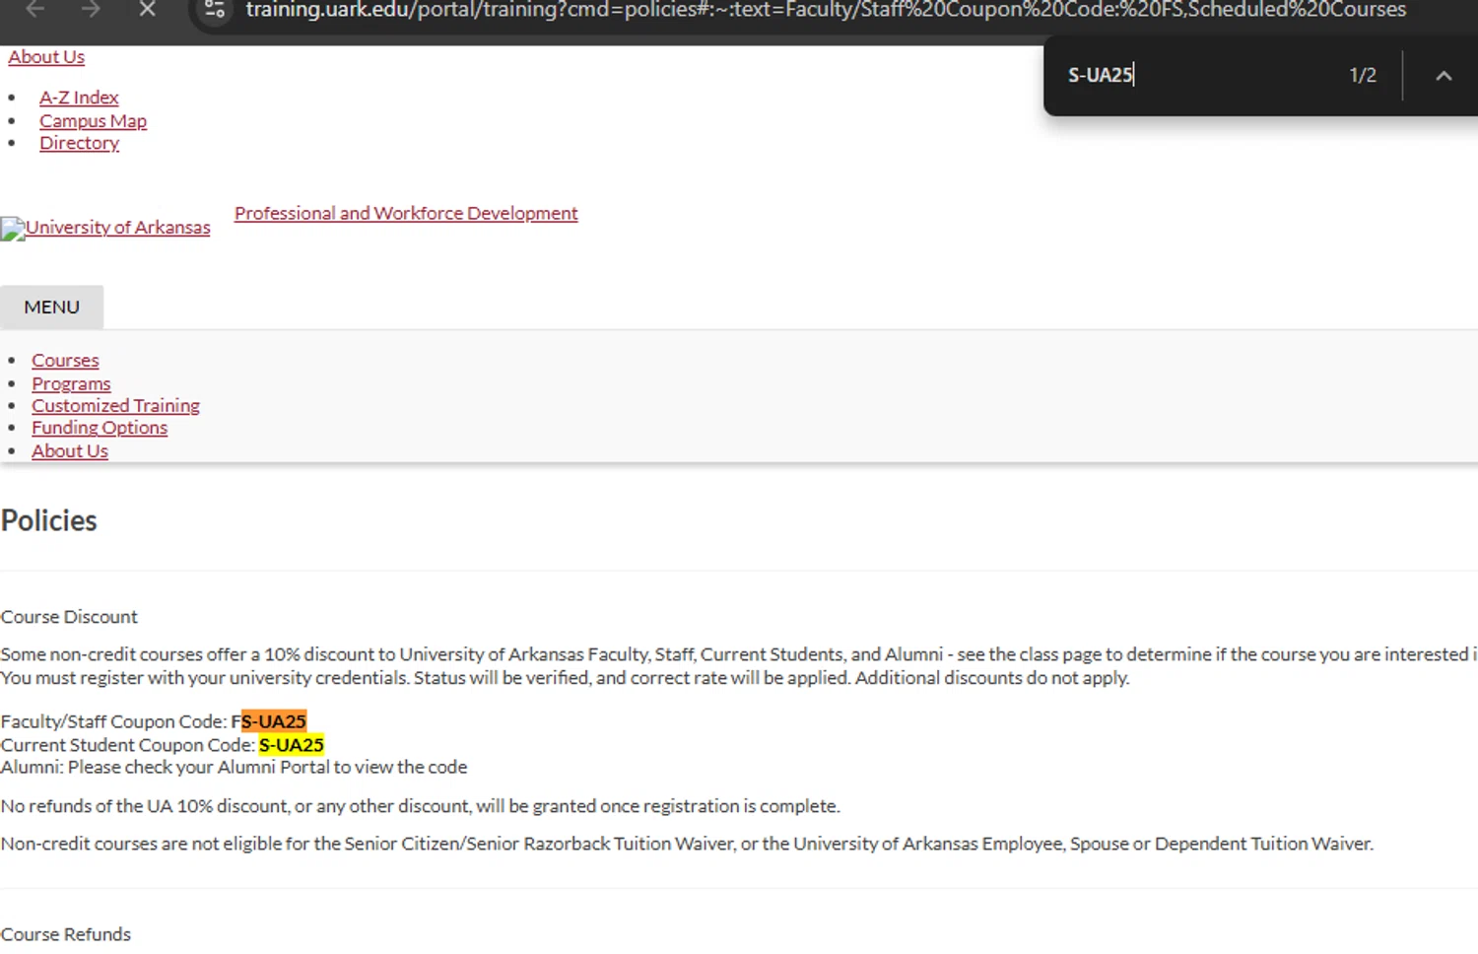Open the About Us menu item in navigation
Image resolution: width=1478 pixels, height=954 pixels.
(70, 451)
